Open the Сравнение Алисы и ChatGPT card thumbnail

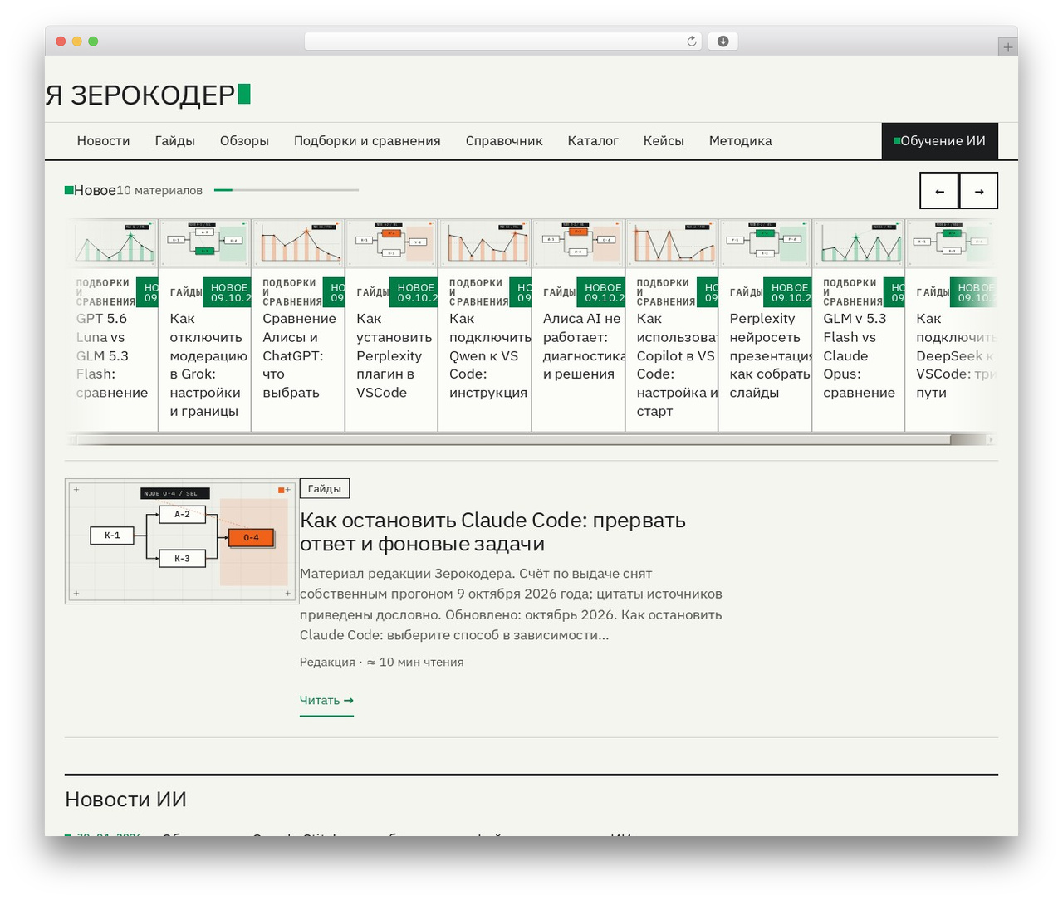click(x=298, y=243)
